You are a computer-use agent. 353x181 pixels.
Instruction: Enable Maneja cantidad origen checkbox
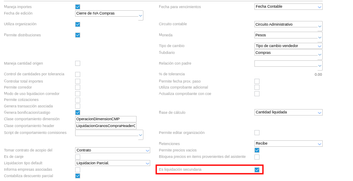78,63
